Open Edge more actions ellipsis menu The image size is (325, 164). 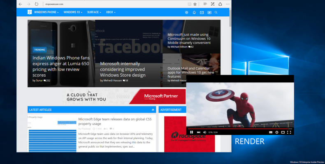point(228,4)
